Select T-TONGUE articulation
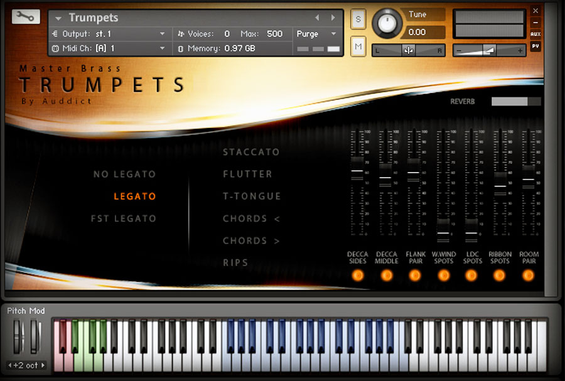Screen dimensions: 565x381 (x=252, y=196)
